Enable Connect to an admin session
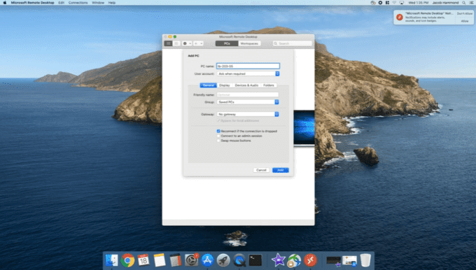Viewport: 476px width, 270px height. coord(218,136)
